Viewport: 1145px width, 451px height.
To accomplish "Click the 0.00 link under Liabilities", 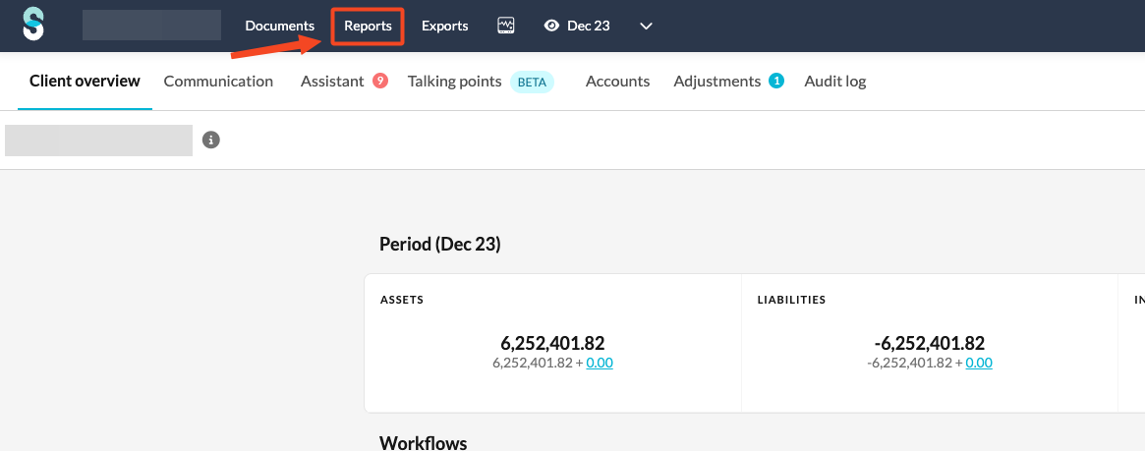I will pos(979,363).
